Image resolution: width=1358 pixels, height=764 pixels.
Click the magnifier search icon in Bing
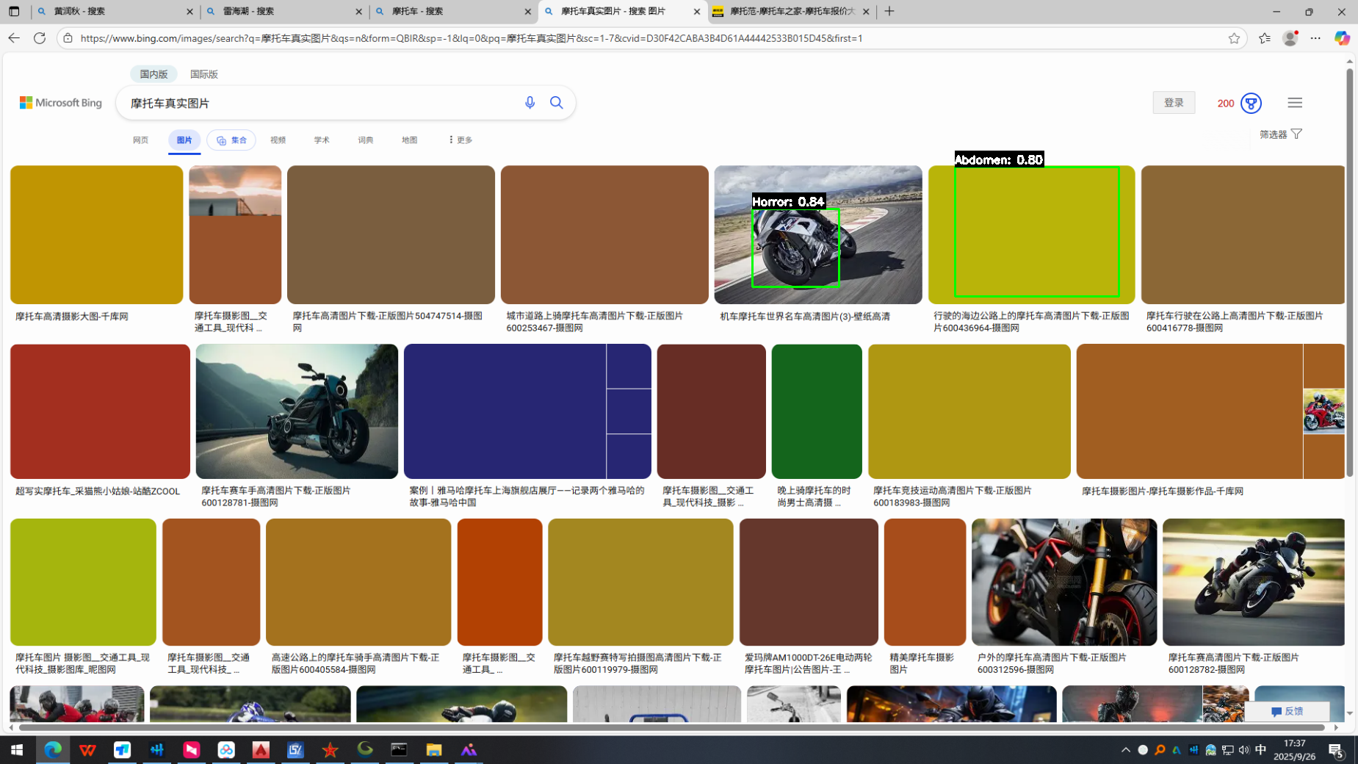click(x=557, y=103)
